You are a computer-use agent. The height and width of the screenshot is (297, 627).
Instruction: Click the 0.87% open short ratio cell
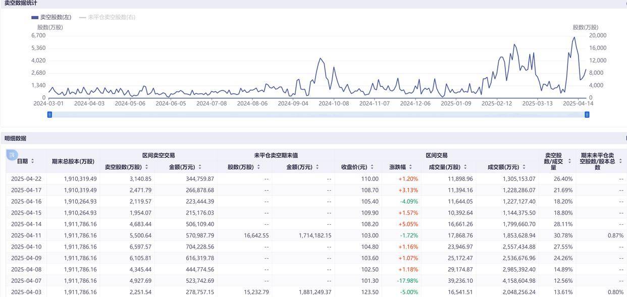point(615,235)
